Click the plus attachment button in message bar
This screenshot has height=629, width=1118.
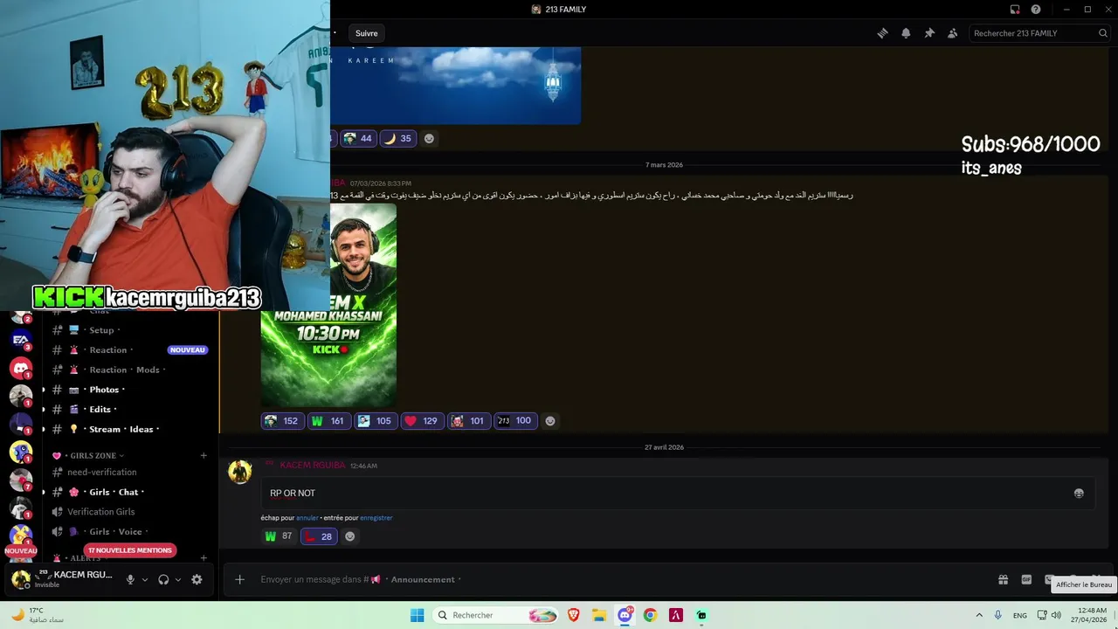tap(239, 579)
